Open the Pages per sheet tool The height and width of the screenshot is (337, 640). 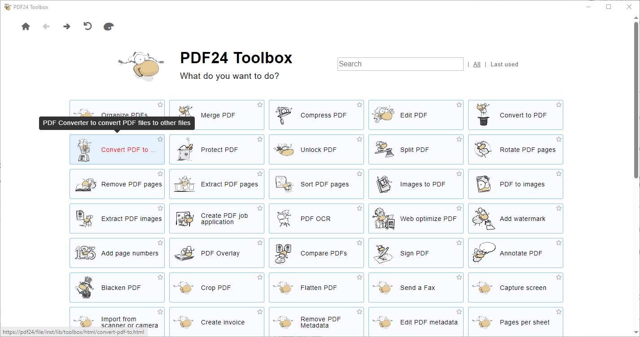[516, 322]
